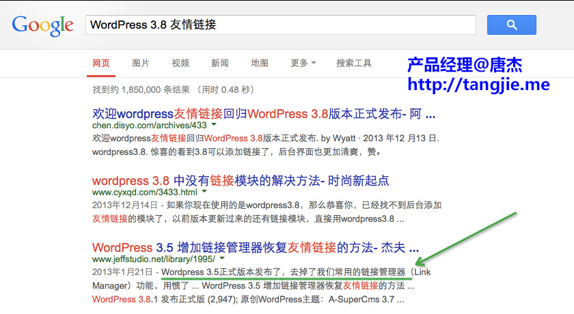The height and width of the screenshot is (314, 574).
Task: Go to the 新闻 tab
Action: 219,63
